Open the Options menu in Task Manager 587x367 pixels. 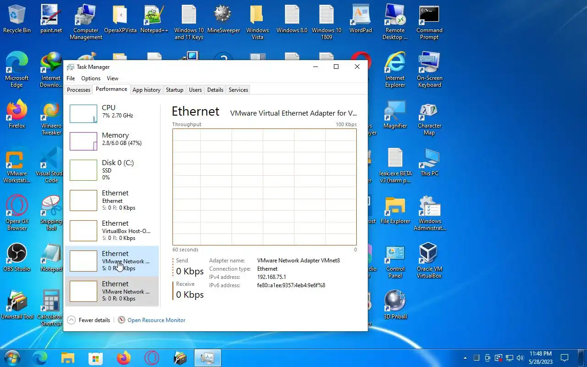coord(91,78)
